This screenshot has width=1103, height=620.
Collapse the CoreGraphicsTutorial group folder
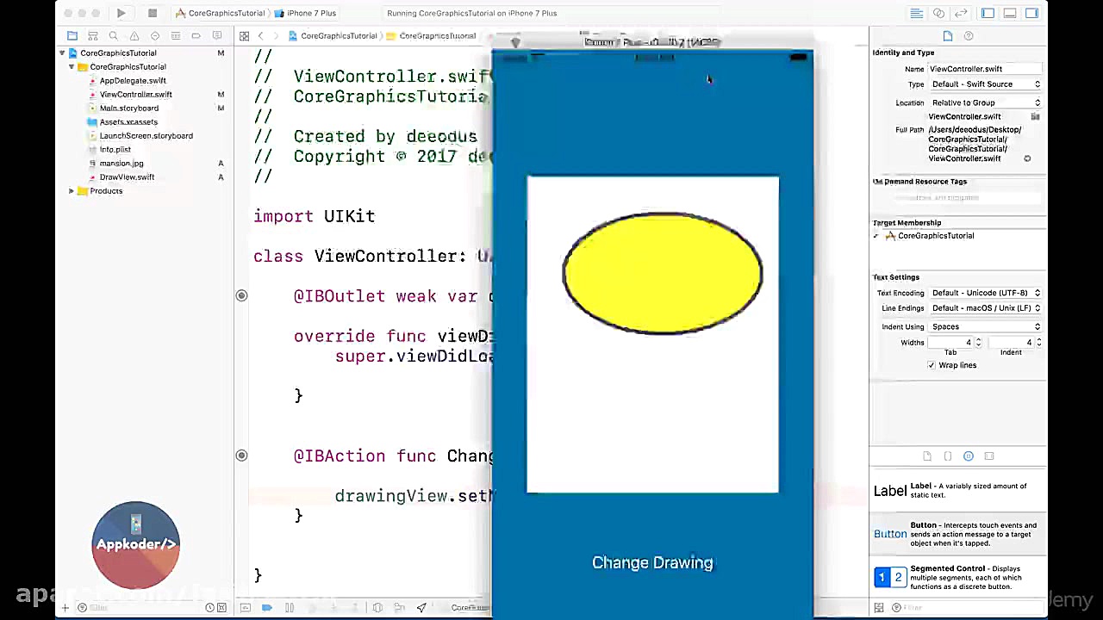(x=72, y=67)
